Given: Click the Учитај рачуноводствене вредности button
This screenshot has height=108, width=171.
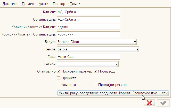Looking at the screenshot, I should point(113,93).
